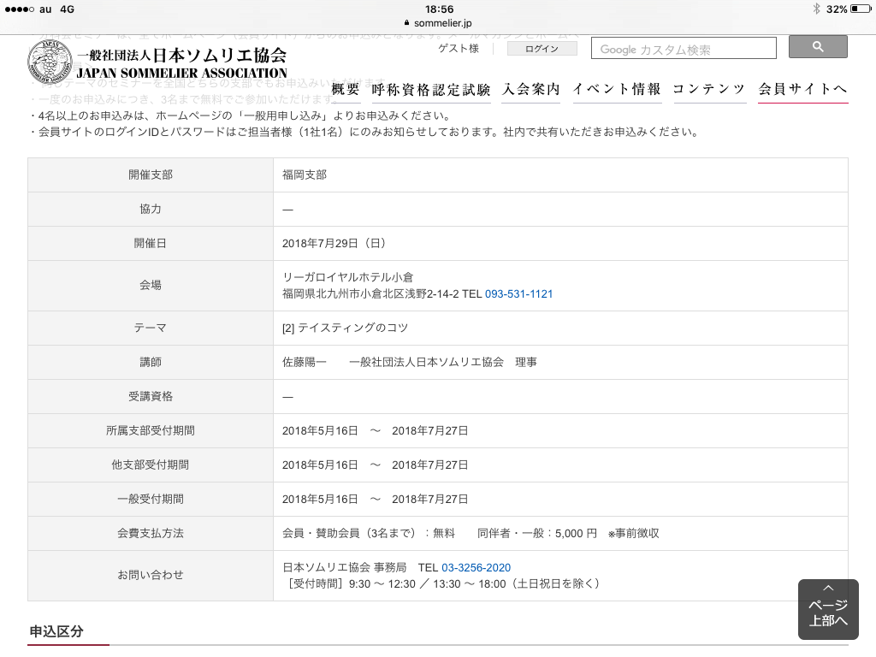
Task: Select the 5,000 円 fee text
Action: click(576, 534)
